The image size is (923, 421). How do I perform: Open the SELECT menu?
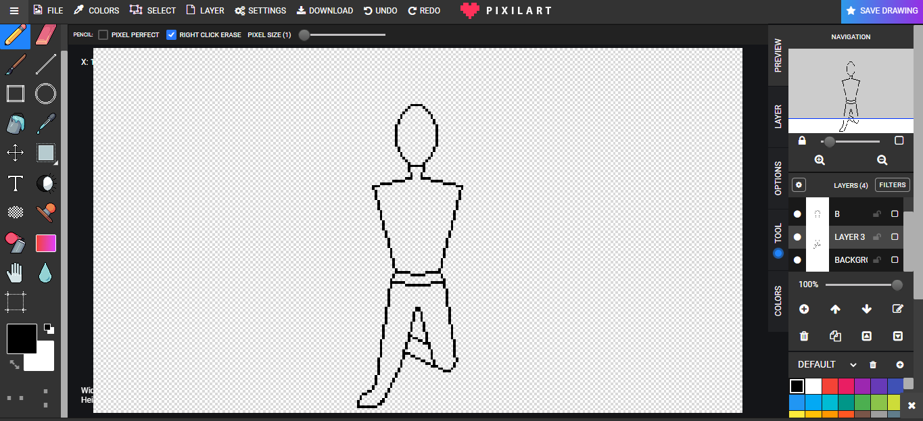pyautogui.click(x=153, y=11)
